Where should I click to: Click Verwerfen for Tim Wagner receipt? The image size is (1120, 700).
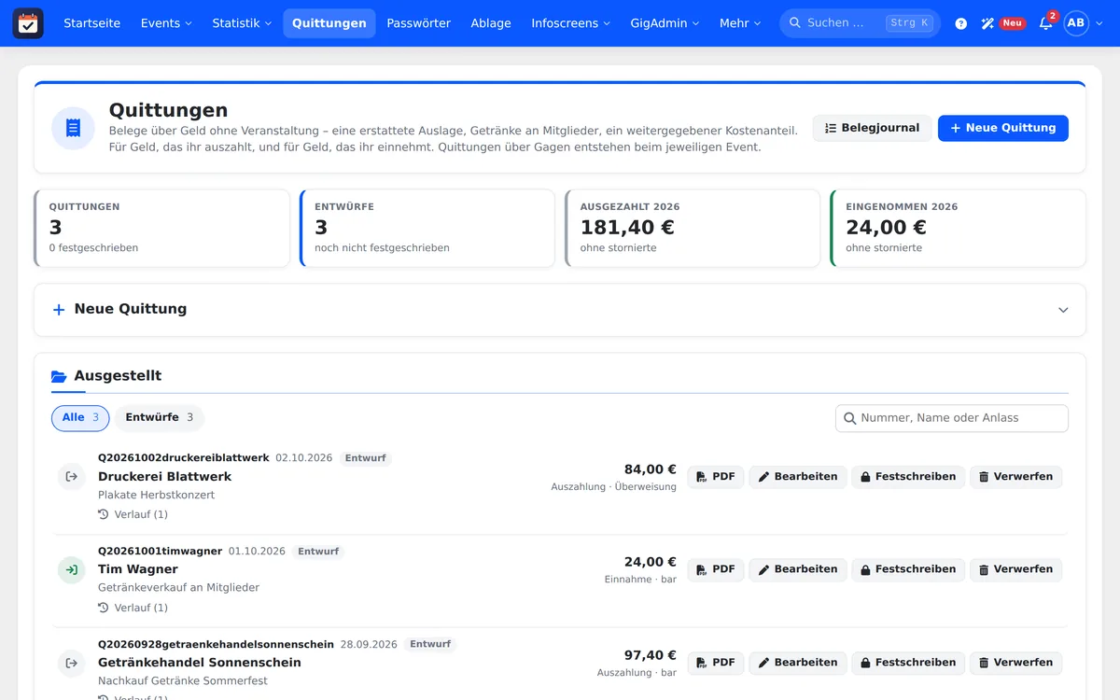click(1015, 569)
